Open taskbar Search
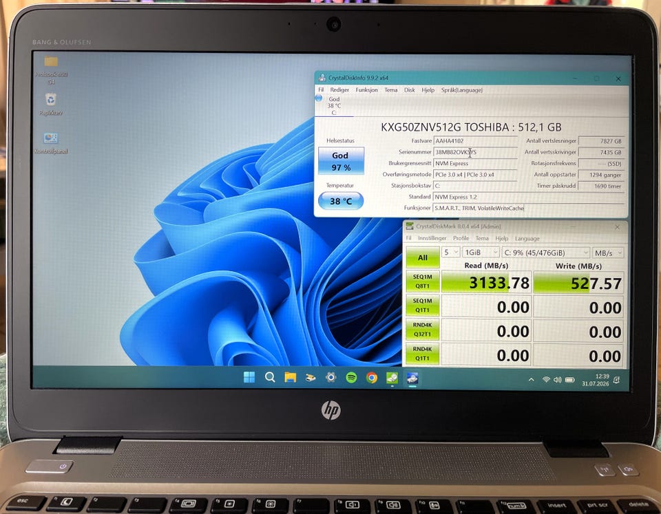This screenshot has height=514, width=661. tap(270, 377)
